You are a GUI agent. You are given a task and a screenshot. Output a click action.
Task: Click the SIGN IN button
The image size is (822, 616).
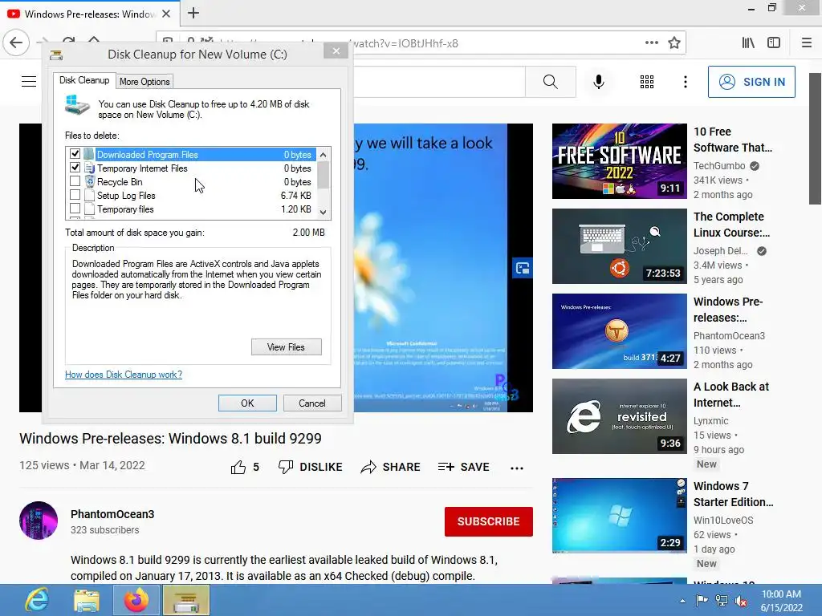751,82
